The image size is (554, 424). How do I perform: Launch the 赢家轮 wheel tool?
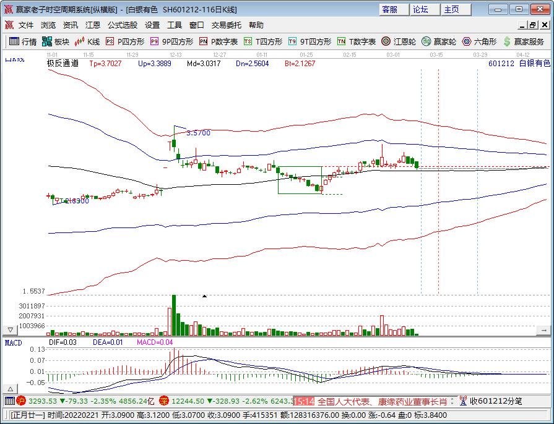pos(439,41)
